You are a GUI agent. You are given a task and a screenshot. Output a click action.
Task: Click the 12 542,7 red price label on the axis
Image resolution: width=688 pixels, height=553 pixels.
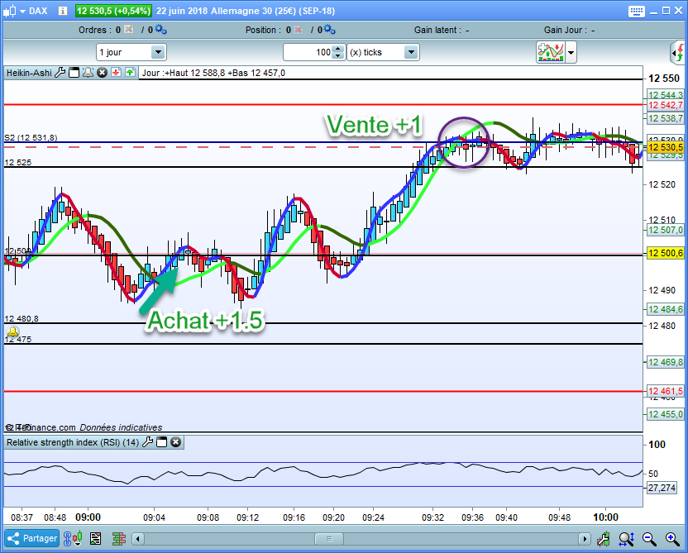click(666, 105)
